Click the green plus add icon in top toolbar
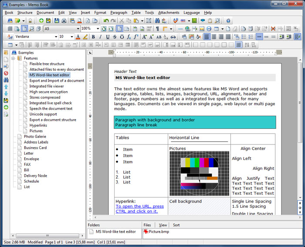This screenshot has width=305, height=247. point(41,21)
